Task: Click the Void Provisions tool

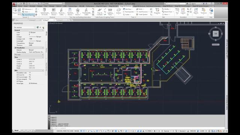Action: (x=142, y=12)
